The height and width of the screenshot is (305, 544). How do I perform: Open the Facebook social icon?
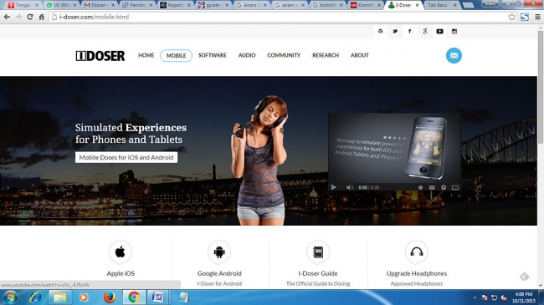pyautogui.click(x=410, y=31)
